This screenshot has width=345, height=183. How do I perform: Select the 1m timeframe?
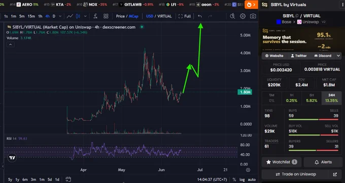click(14, 16)
